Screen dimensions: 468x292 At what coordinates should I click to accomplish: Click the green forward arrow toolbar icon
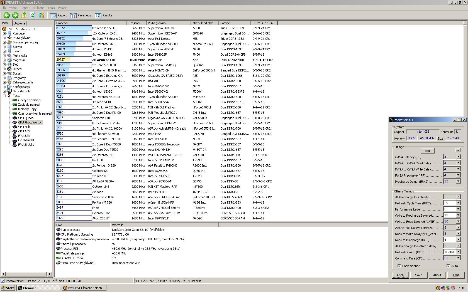15,16
